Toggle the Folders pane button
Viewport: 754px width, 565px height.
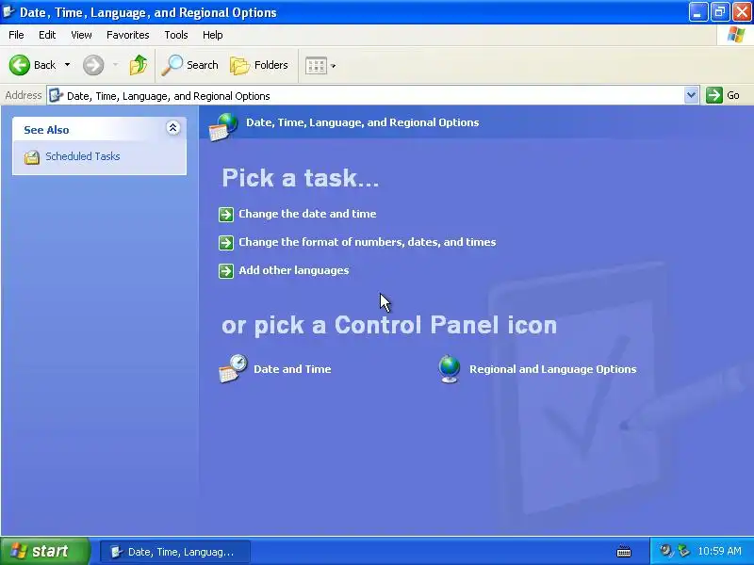tap(259, 65)
